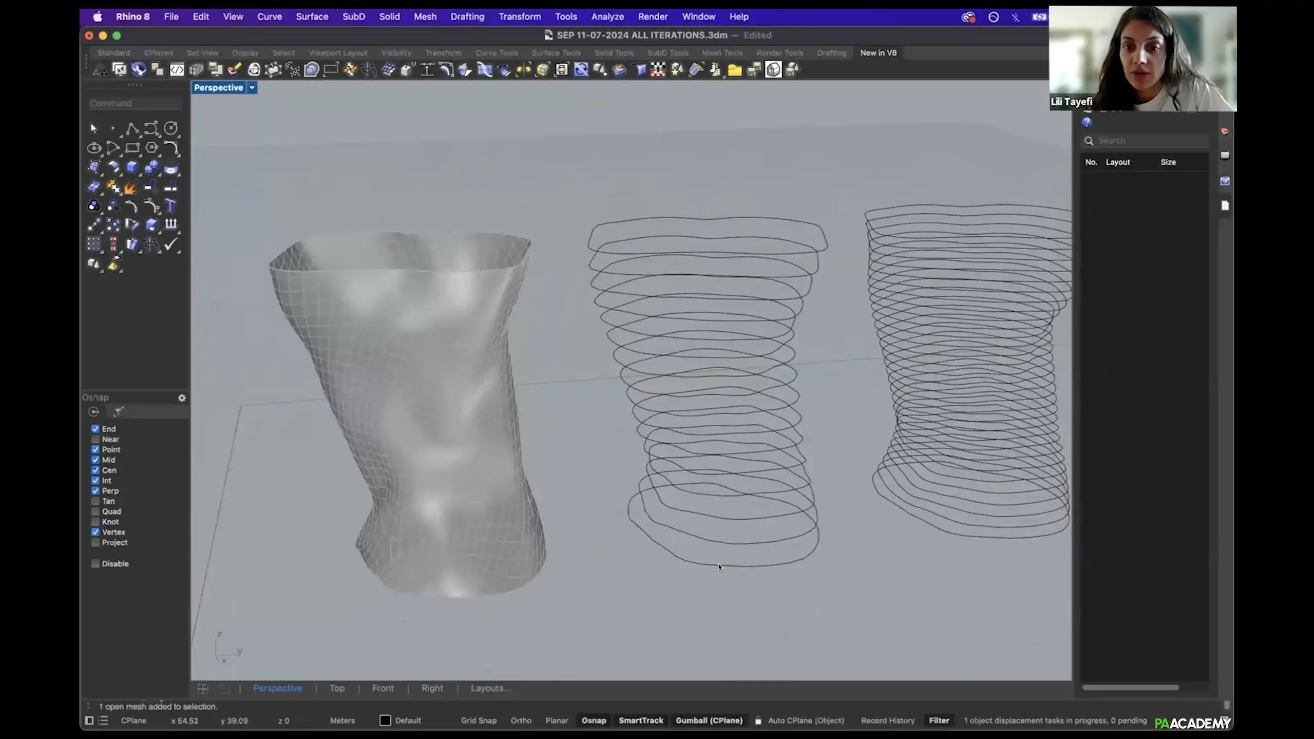Click the Box solid tool
Viewport: 1314px width, 739px height.
tap(132, 167)
